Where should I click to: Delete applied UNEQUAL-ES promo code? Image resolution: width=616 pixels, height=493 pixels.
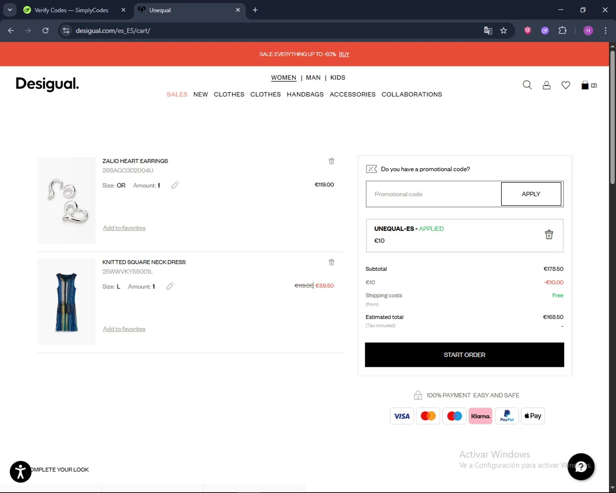[549, 235]
